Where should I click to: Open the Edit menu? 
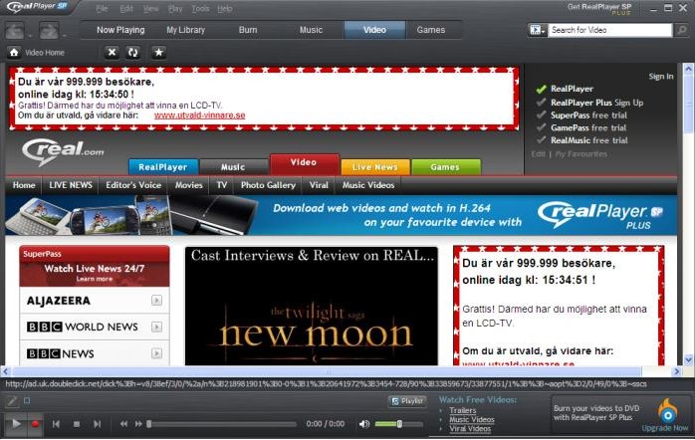point(126,8)
